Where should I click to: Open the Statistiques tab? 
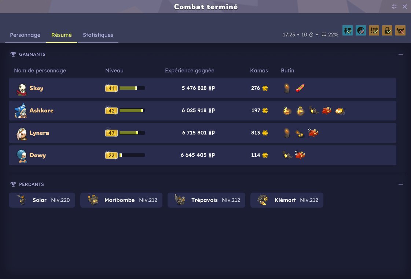click(x=98, y=35)
